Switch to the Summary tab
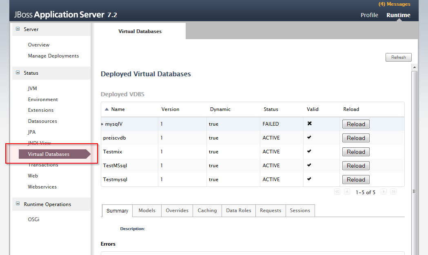 [118, 211]
